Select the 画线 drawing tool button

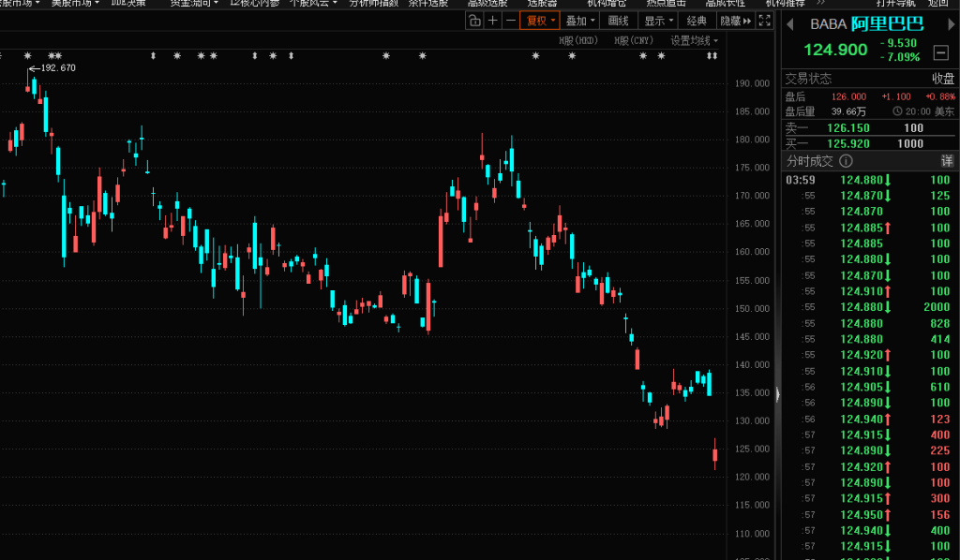[619, 21]
